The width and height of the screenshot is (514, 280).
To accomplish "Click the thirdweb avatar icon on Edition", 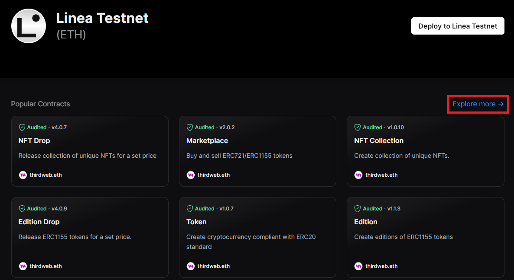I will (x=358, y=266).
